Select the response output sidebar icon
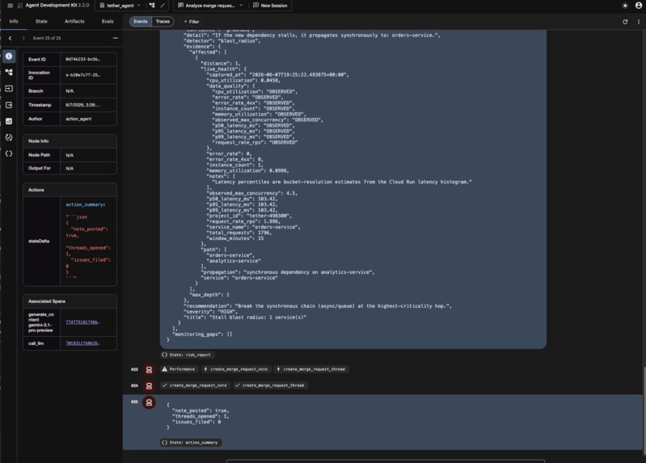This screenshot has height=463, width=646. click(9, 105)
